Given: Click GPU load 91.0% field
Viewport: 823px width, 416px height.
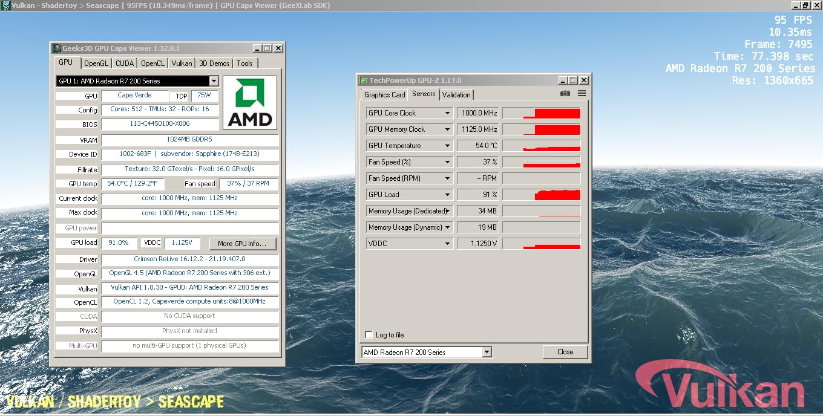Looking at the screenshot, I should click(119, 242).
